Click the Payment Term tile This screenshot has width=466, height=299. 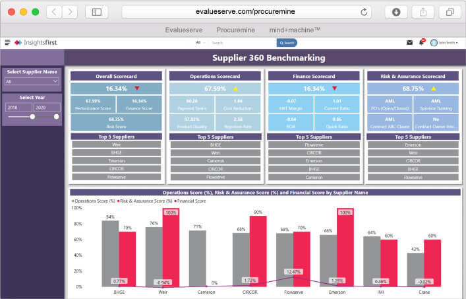point(192,104)
